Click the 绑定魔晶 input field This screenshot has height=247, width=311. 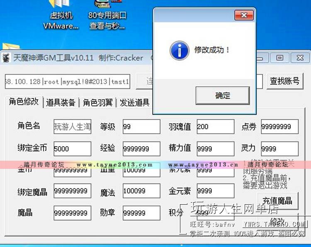(x=73, y=191)
